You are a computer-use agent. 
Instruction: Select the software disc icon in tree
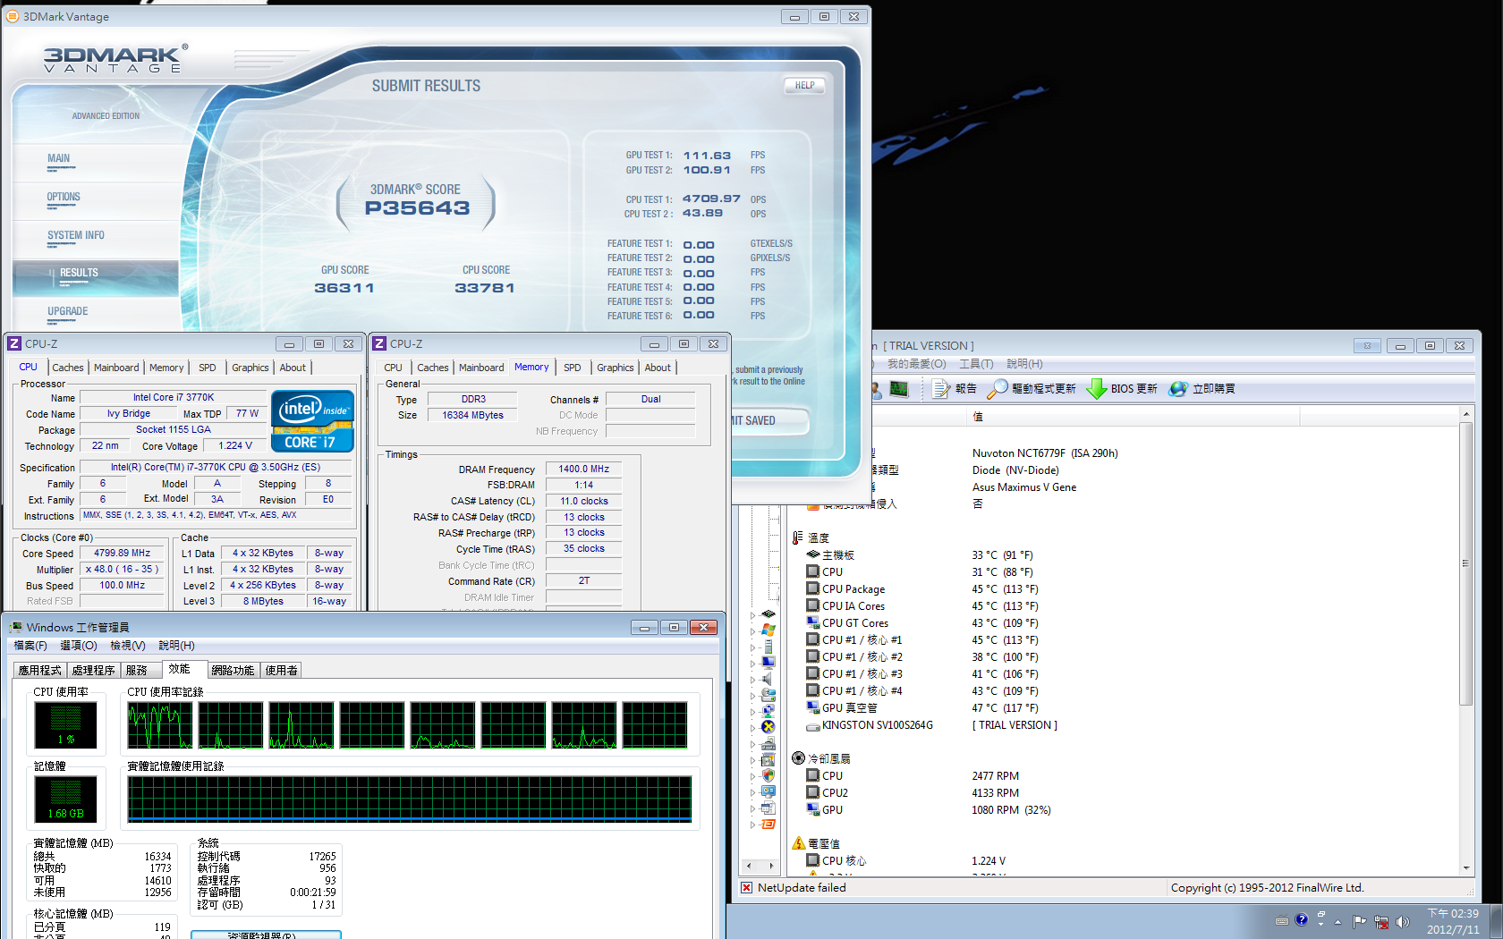(x=768, y=759)
